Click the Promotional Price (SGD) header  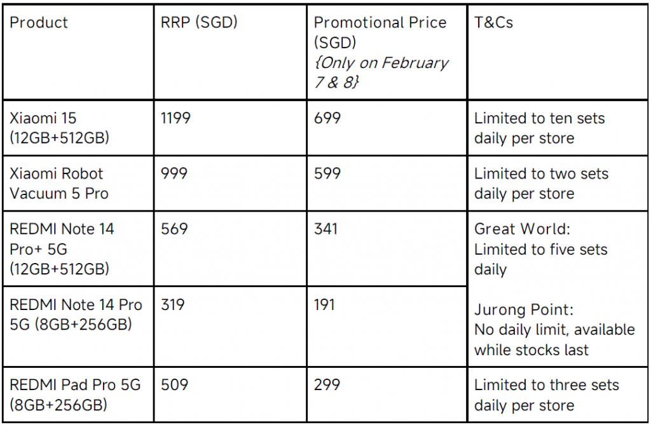(x=387, y=52)
